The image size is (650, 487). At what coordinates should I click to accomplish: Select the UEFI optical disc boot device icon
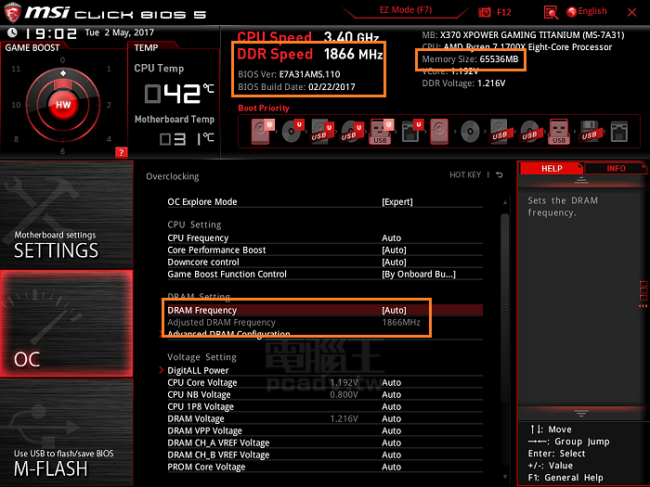coord(292,132)
